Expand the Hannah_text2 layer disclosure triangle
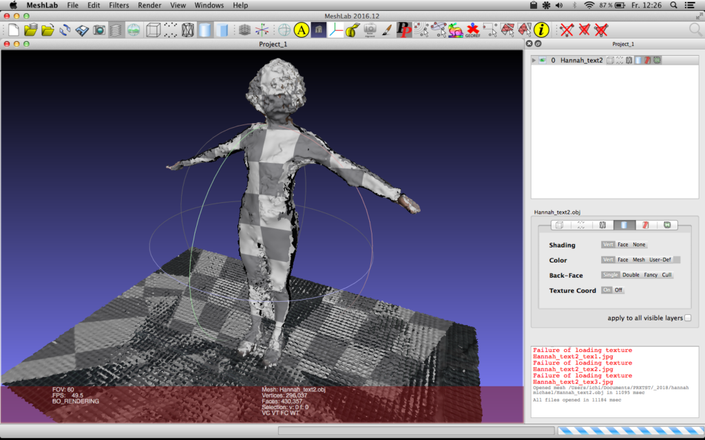The image size is (705, 440). coord(534,60)
